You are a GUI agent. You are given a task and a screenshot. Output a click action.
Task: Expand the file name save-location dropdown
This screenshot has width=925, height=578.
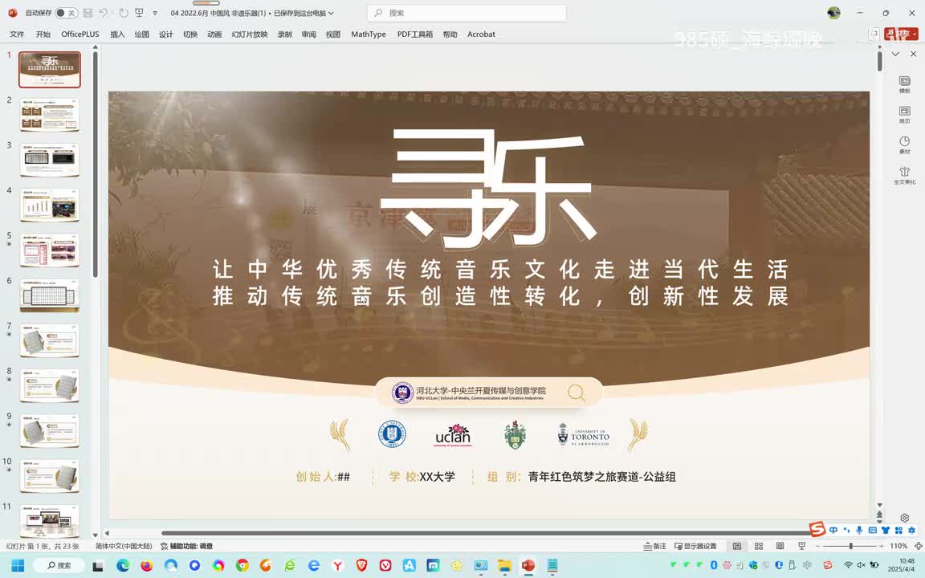331,13
